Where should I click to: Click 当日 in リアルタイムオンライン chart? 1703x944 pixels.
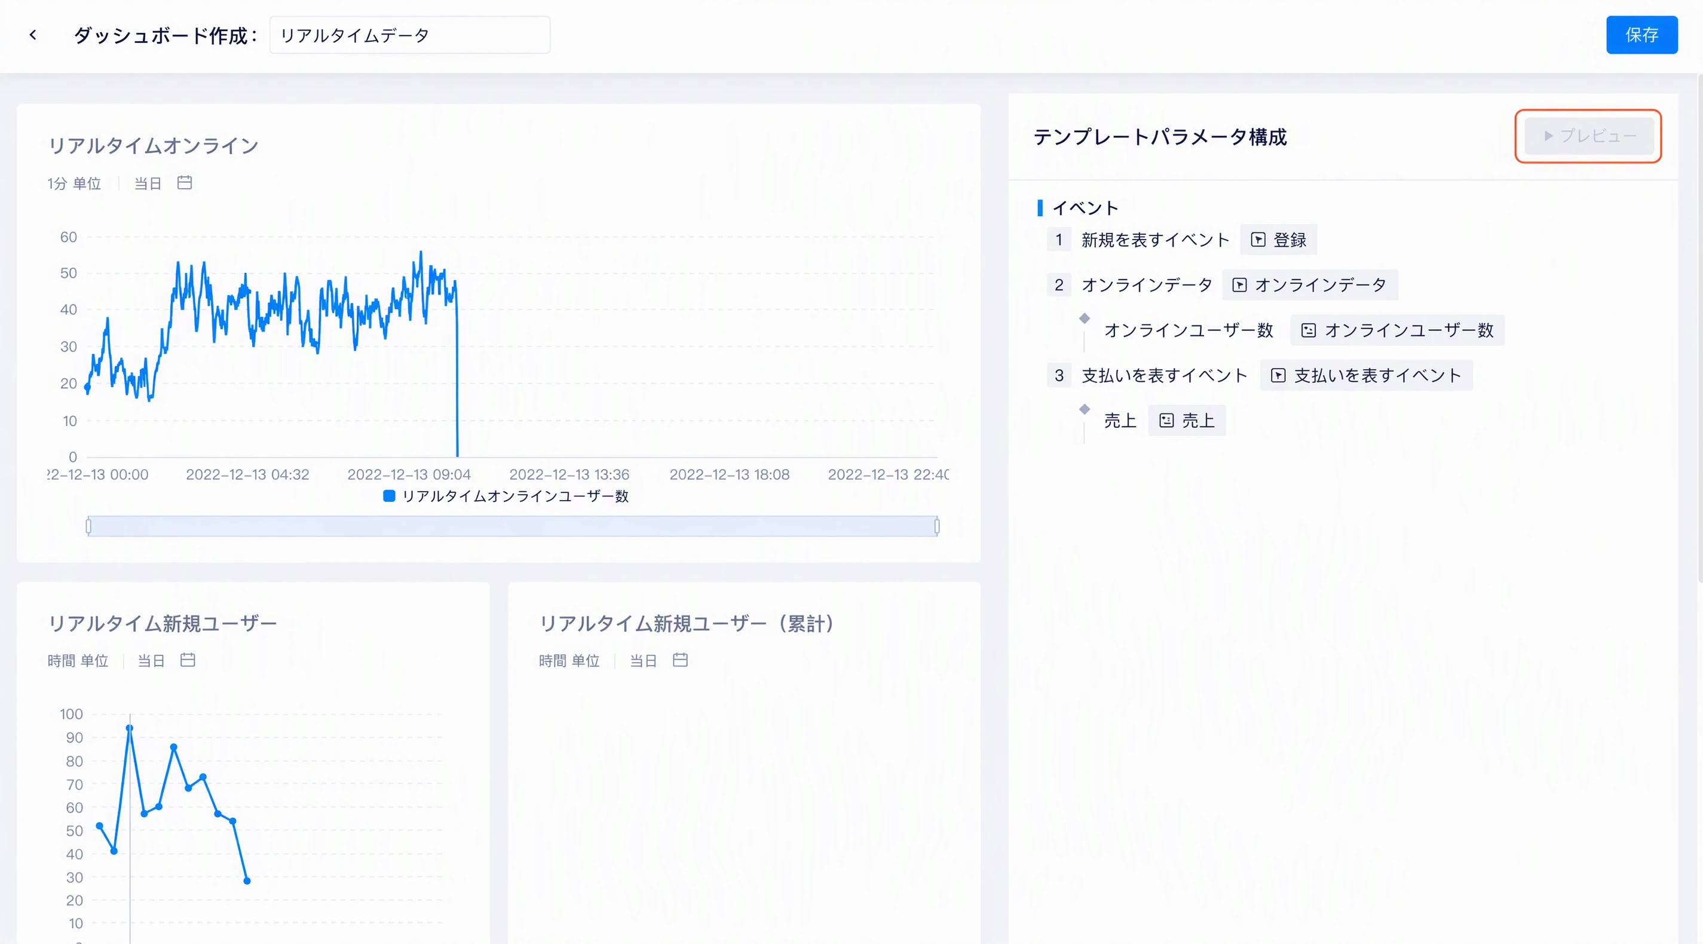[148, 183]
